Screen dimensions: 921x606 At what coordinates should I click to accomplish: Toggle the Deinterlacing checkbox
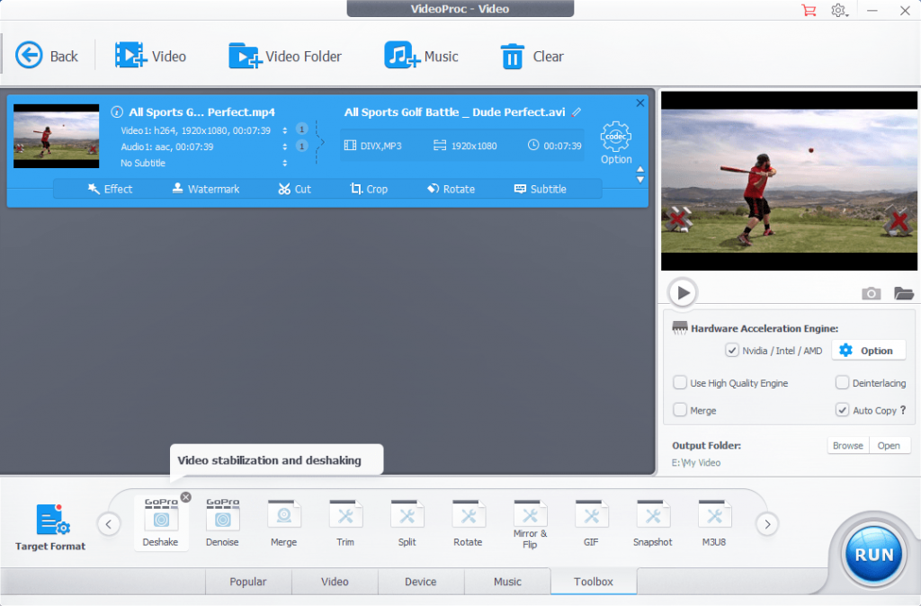point(842,383)
